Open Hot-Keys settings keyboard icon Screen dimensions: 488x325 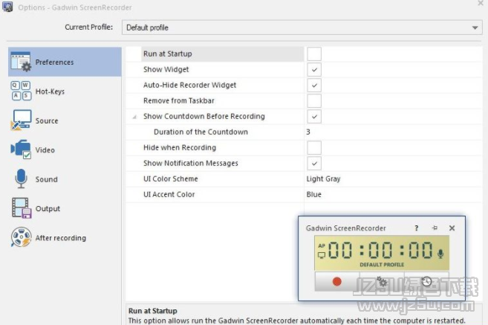(21, 91)
